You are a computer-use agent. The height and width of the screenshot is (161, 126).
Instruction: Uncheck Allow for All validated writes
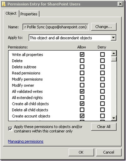[x=82, y=91]
